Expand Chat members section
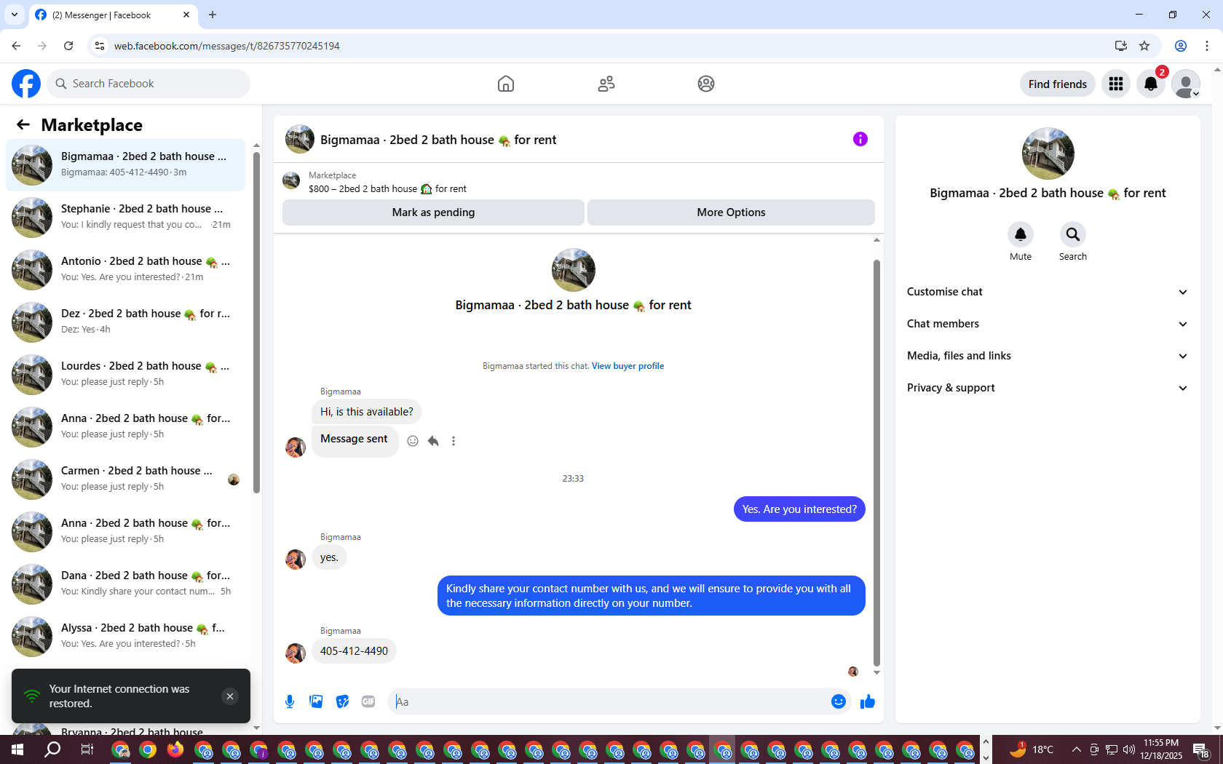1223x764 pixels. click(x=1048, y=324)
